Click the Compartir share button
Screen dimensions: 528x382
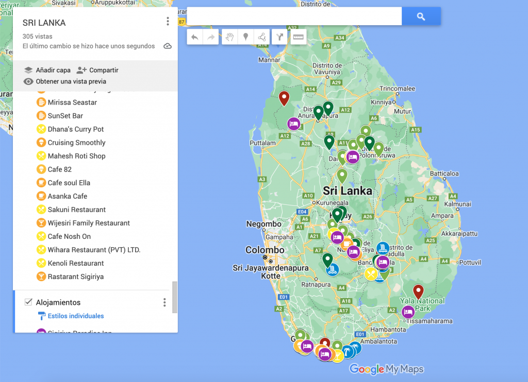point(97,70)
